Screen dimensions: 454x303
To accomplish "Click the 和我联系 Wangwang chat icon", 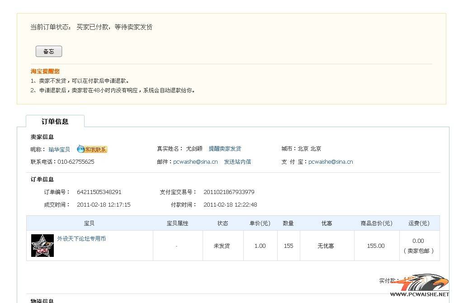I will [92, 149].
